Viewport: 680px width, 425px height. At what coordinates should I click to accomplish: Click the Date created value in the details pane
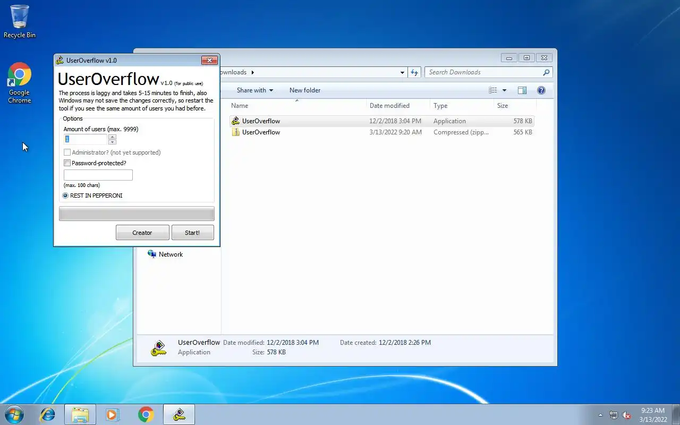pos(405,343)
